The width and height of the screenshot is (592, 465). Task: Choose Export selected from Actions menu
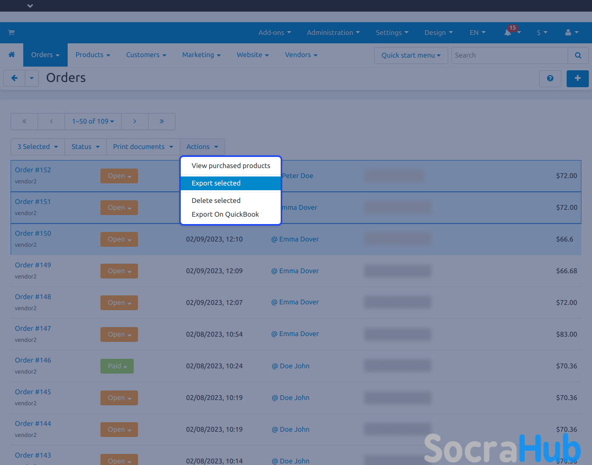[216, 183]
